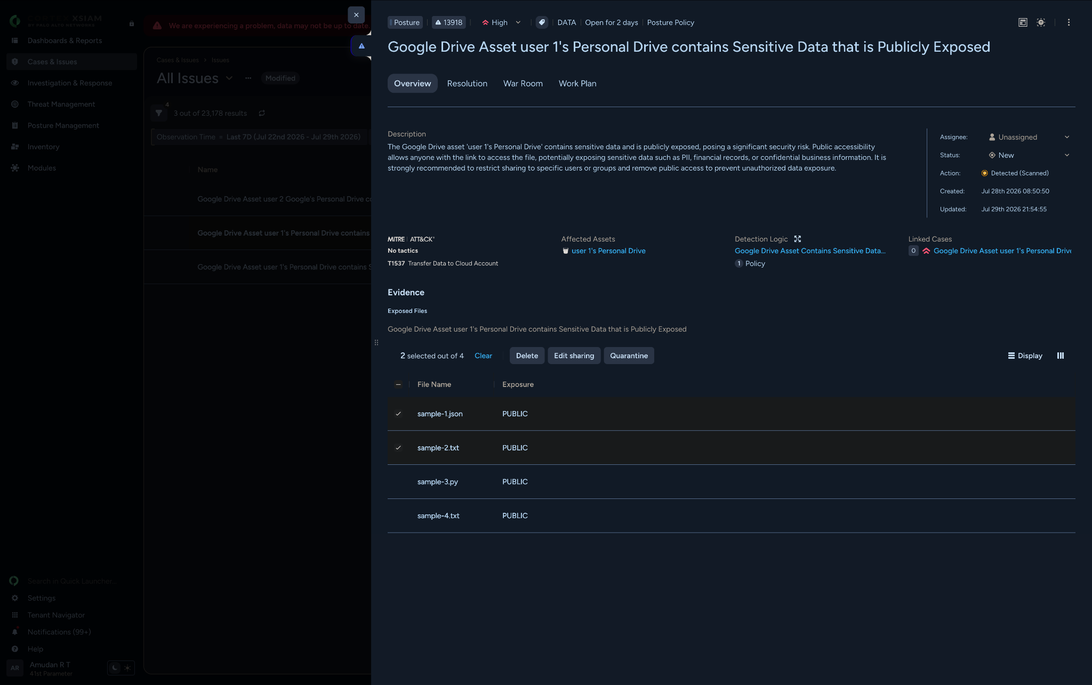Expand the All Issues view dropdown chevron
This screenshot has height=685, width=1092.
pos(229,78)
